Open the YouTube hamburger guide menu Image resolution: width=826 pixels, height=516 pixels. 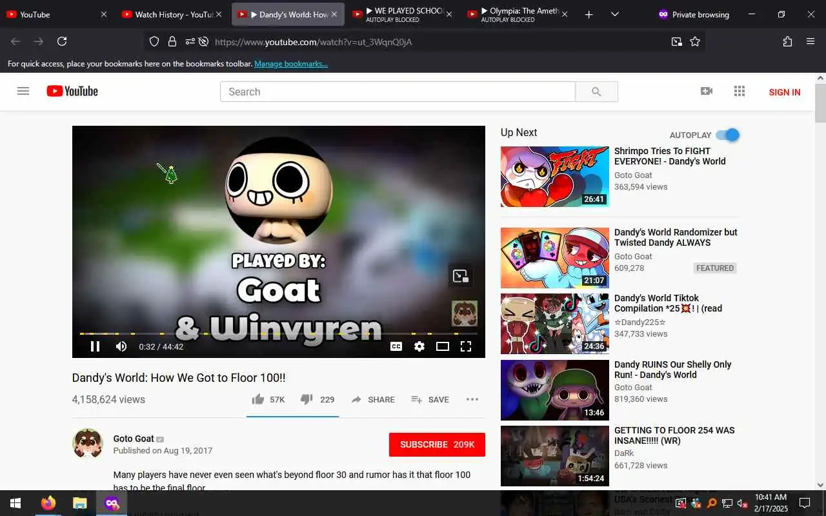[23, 91]
